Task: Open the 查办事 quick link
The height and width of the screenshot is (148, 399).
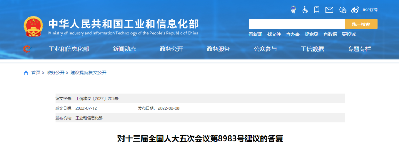Action: (293, 34)
